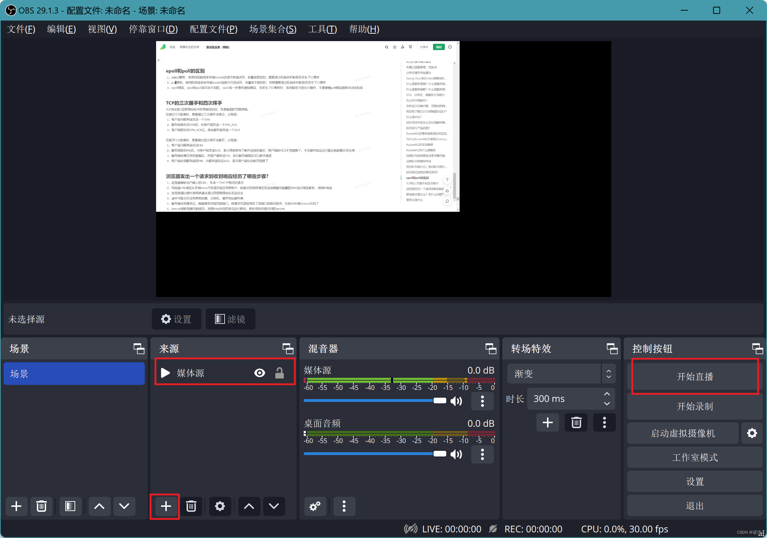The height and width of the screenshot is (538, 767).
Task: Open 视图(V) menu
Action: (102, 29)
